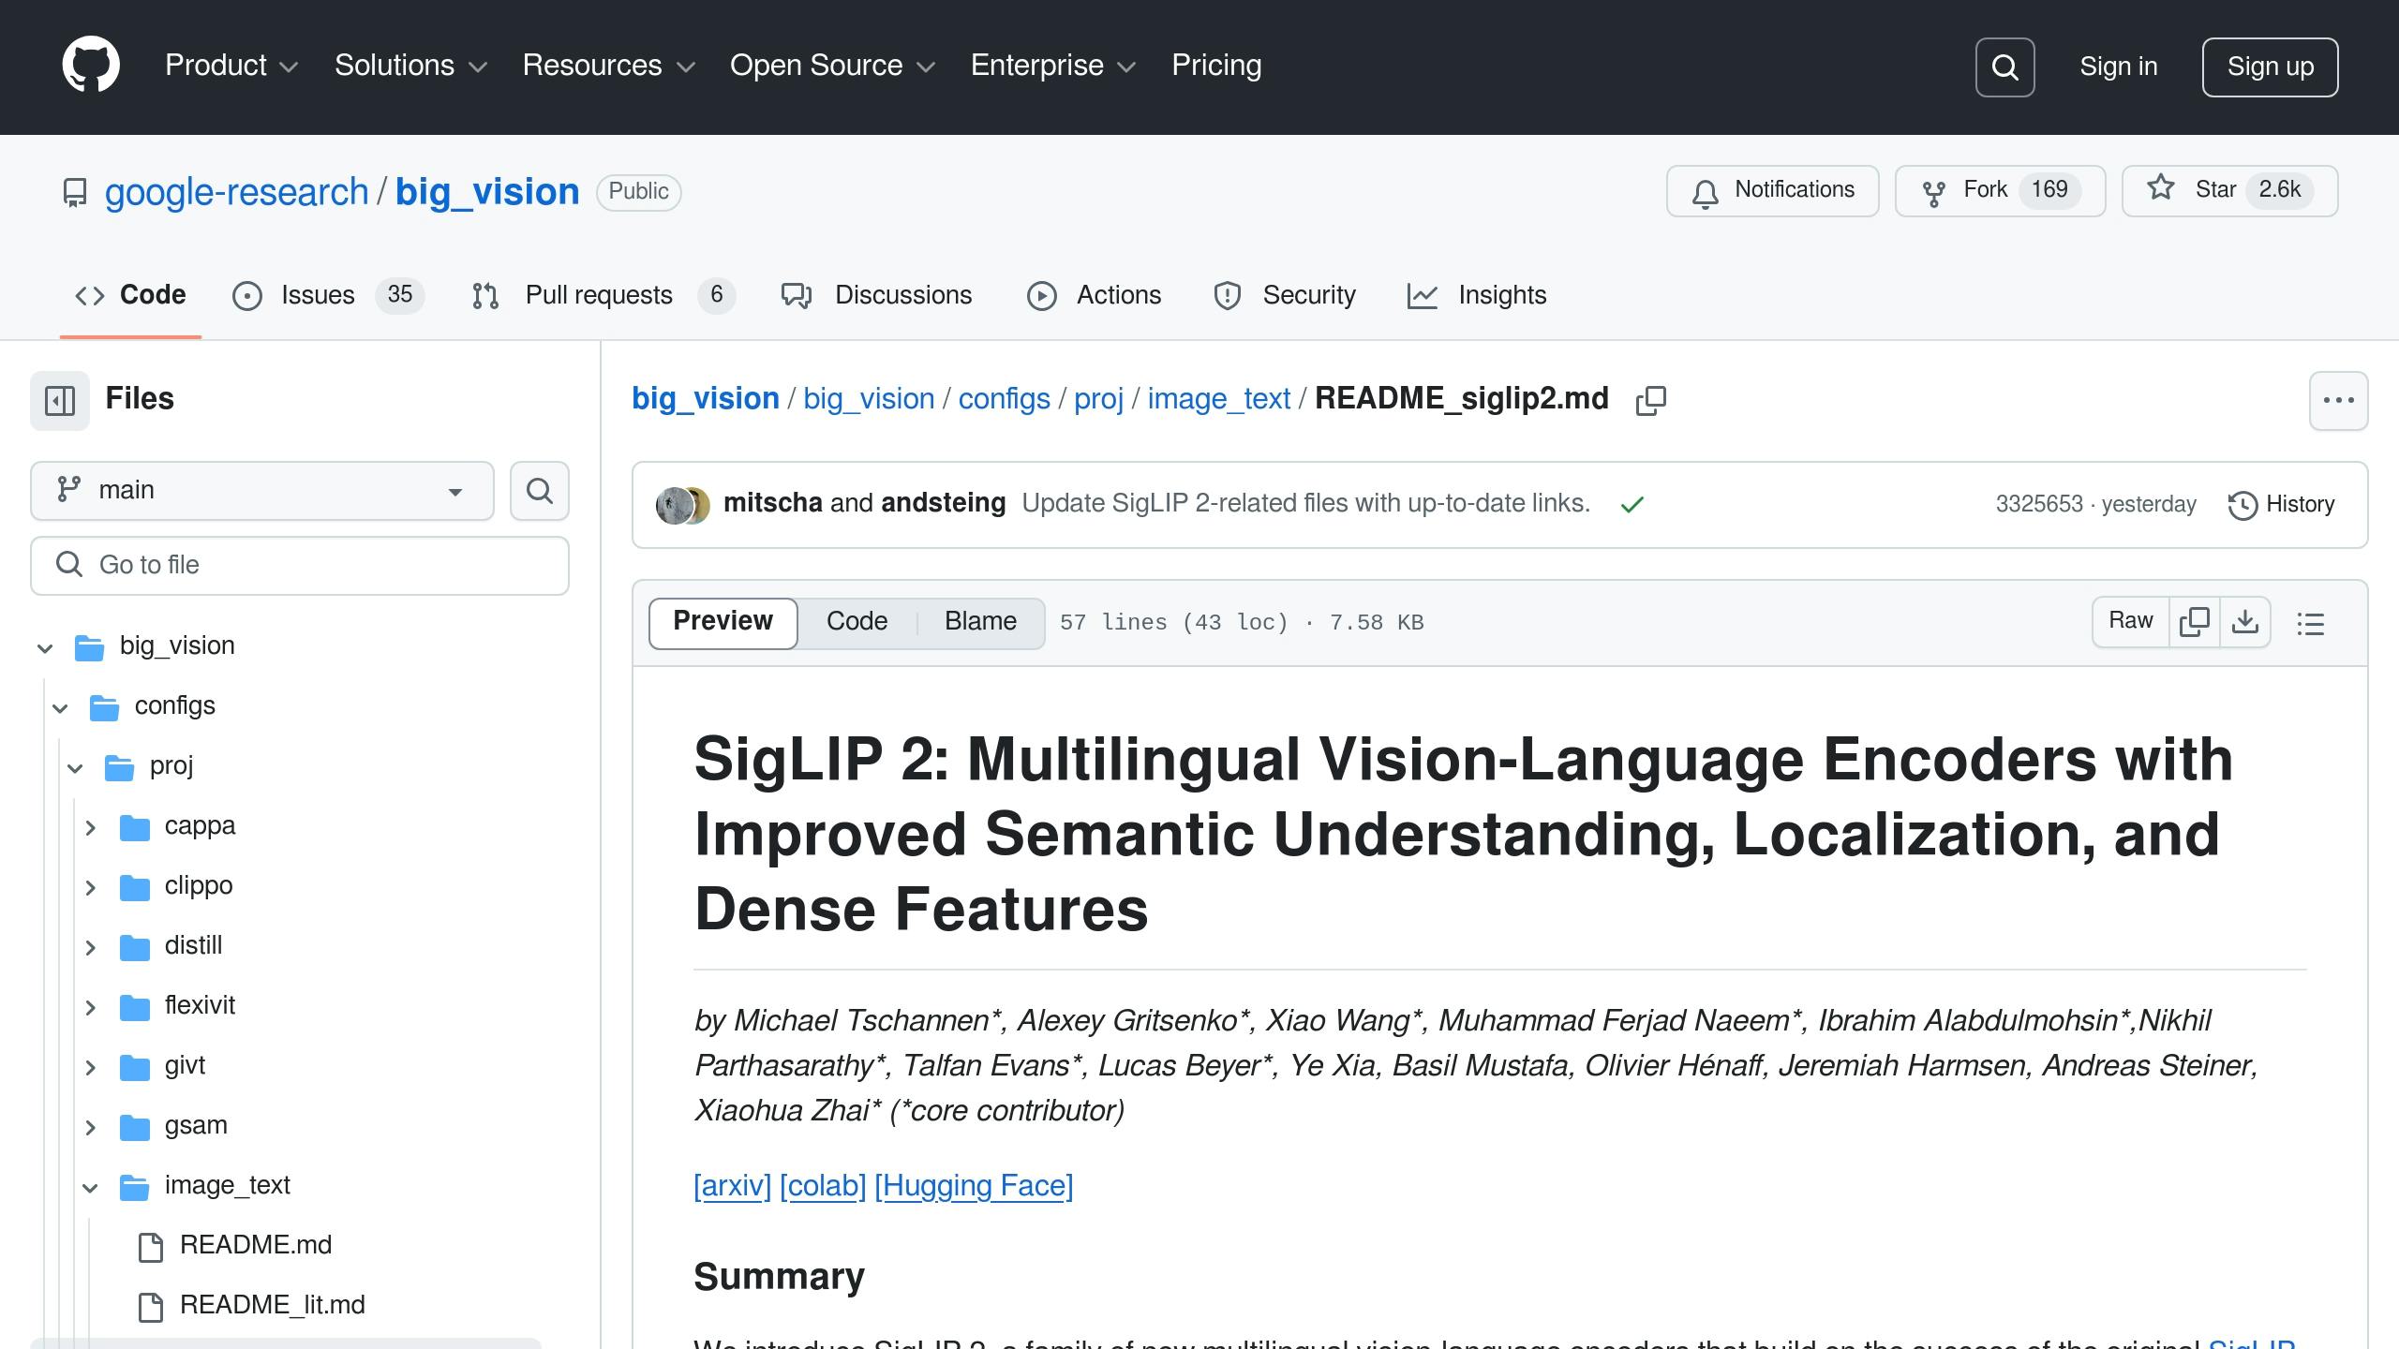Open the Actions tab

click(x=1094, y=295)
